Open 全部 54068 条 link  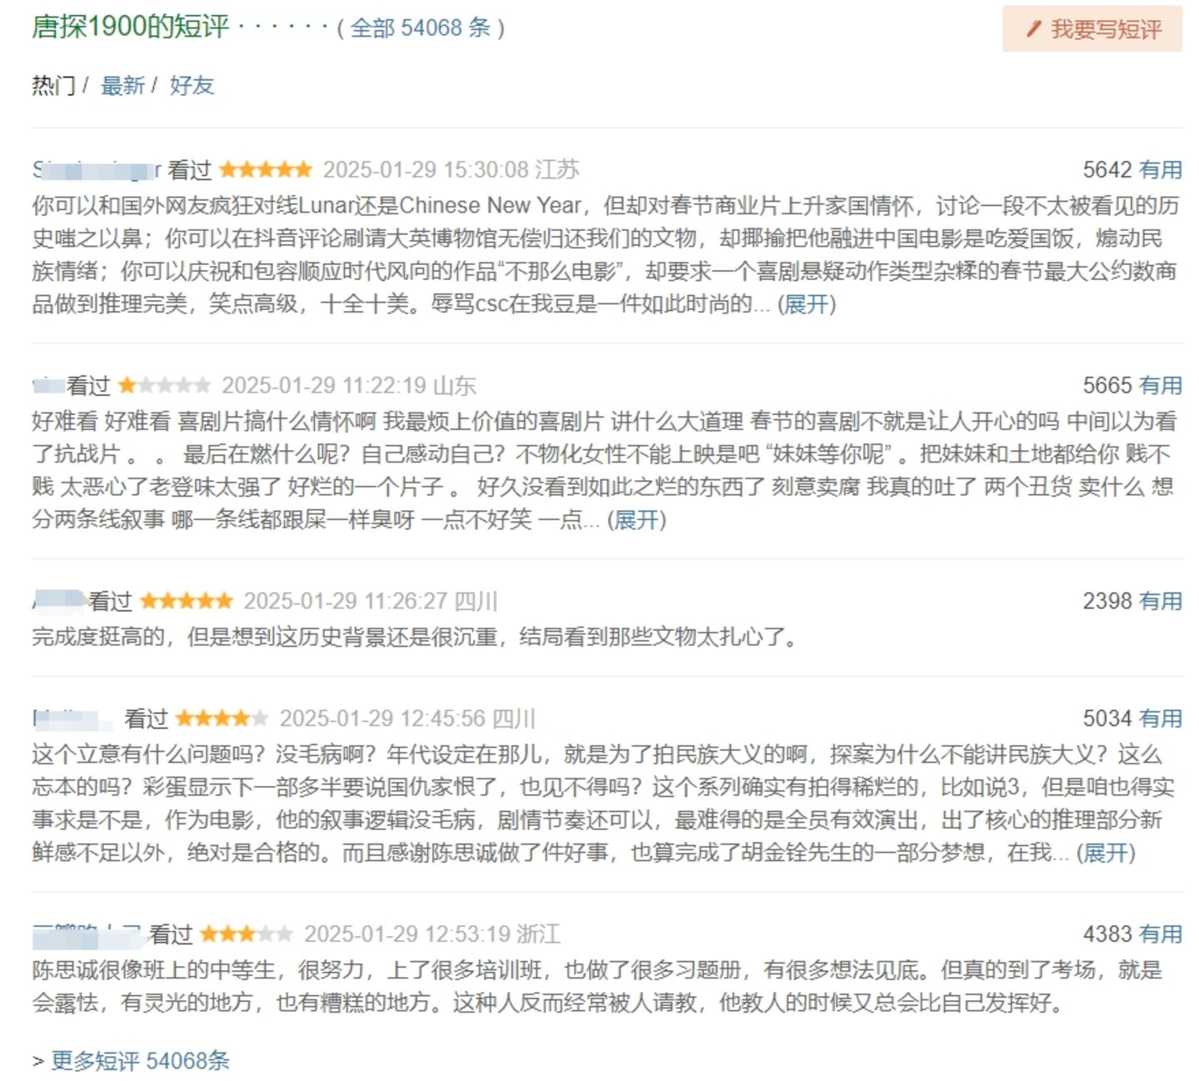tap(421, 28)
